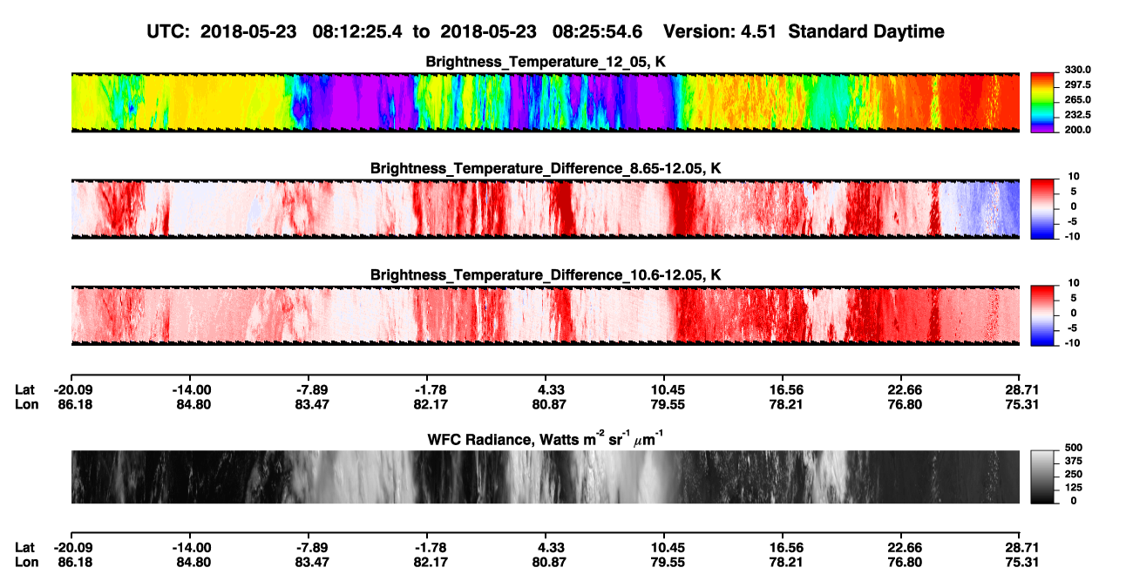The image size is (1133, 581).
Task: Click the 'WFC Radiance' panel title
Action: coord(546,437)
